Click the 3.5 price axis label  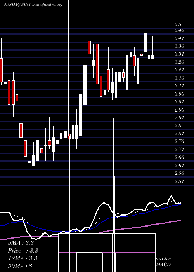click(x=178, y=24)
